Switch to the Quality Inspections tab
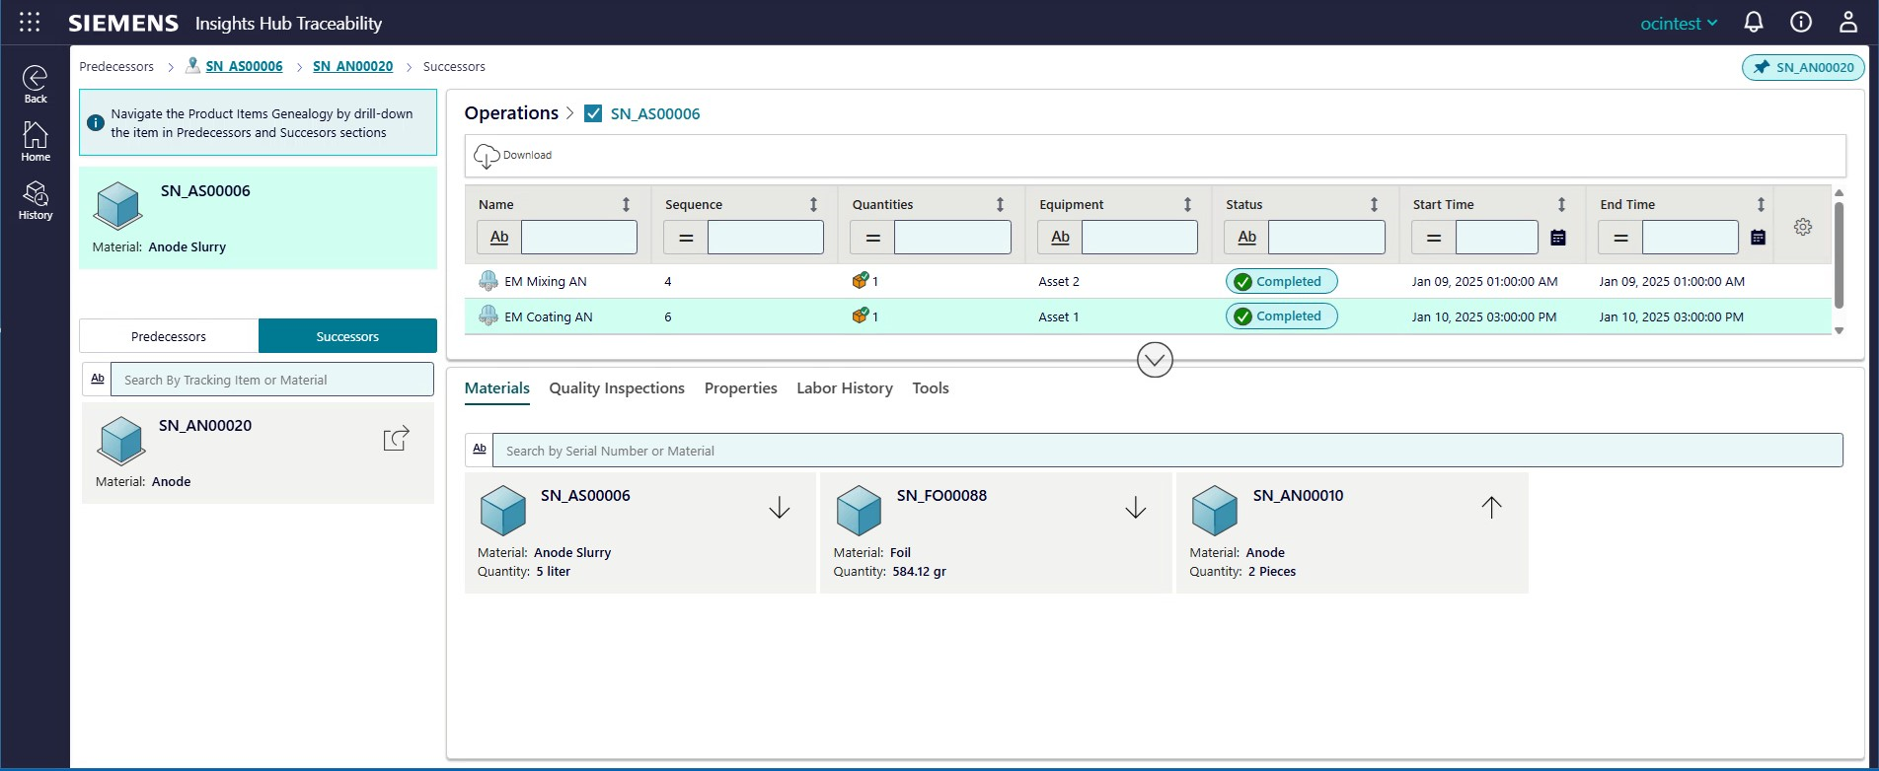Image resolution: width=1879 pixels, height=771 pixels. point(617,388)
